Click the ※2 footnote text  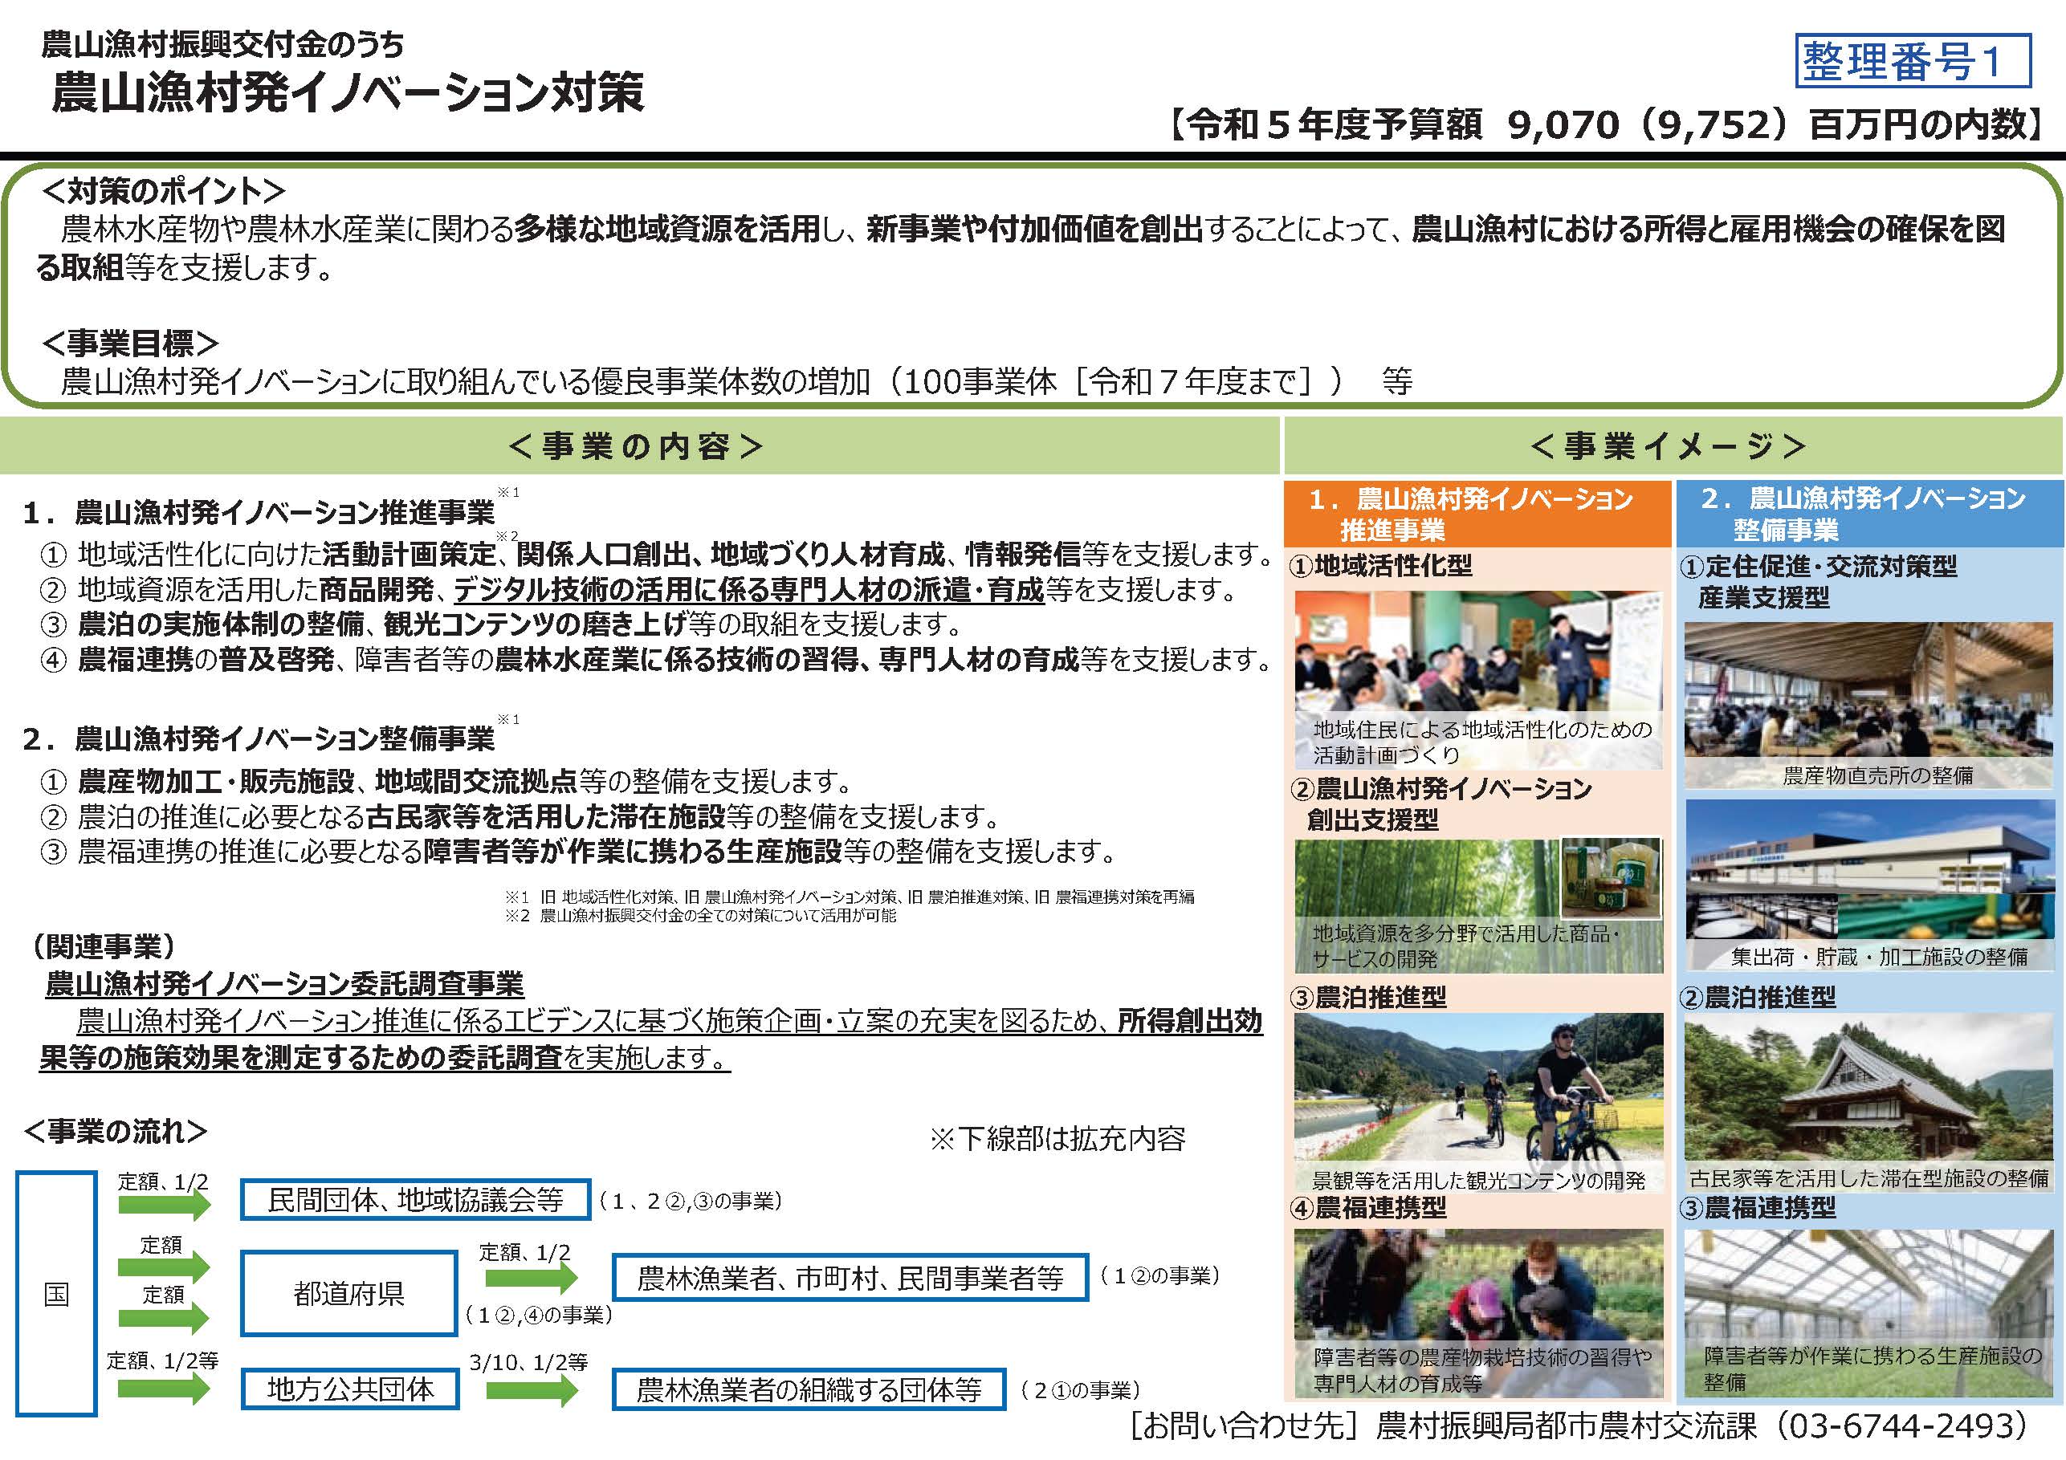pos(700,916)
